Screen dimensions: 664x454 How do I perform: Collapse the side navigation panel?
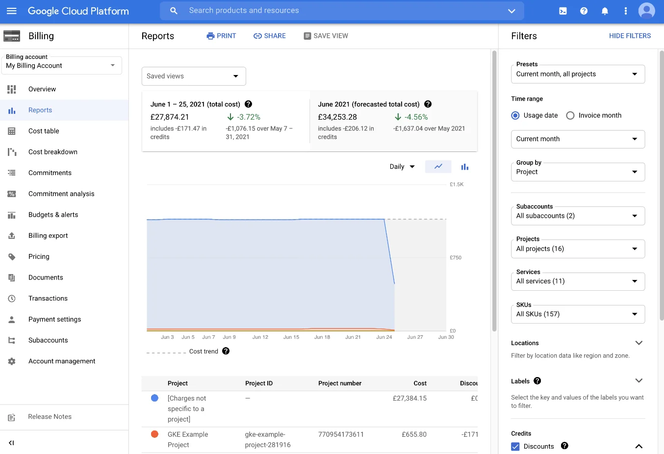point(11,443)
